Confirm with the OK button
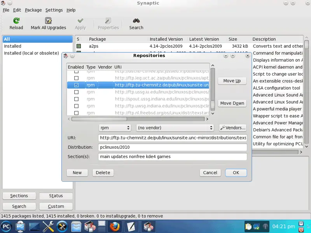Image resolution: width=311 pixels, height=233 pixels. pos(236,173)
